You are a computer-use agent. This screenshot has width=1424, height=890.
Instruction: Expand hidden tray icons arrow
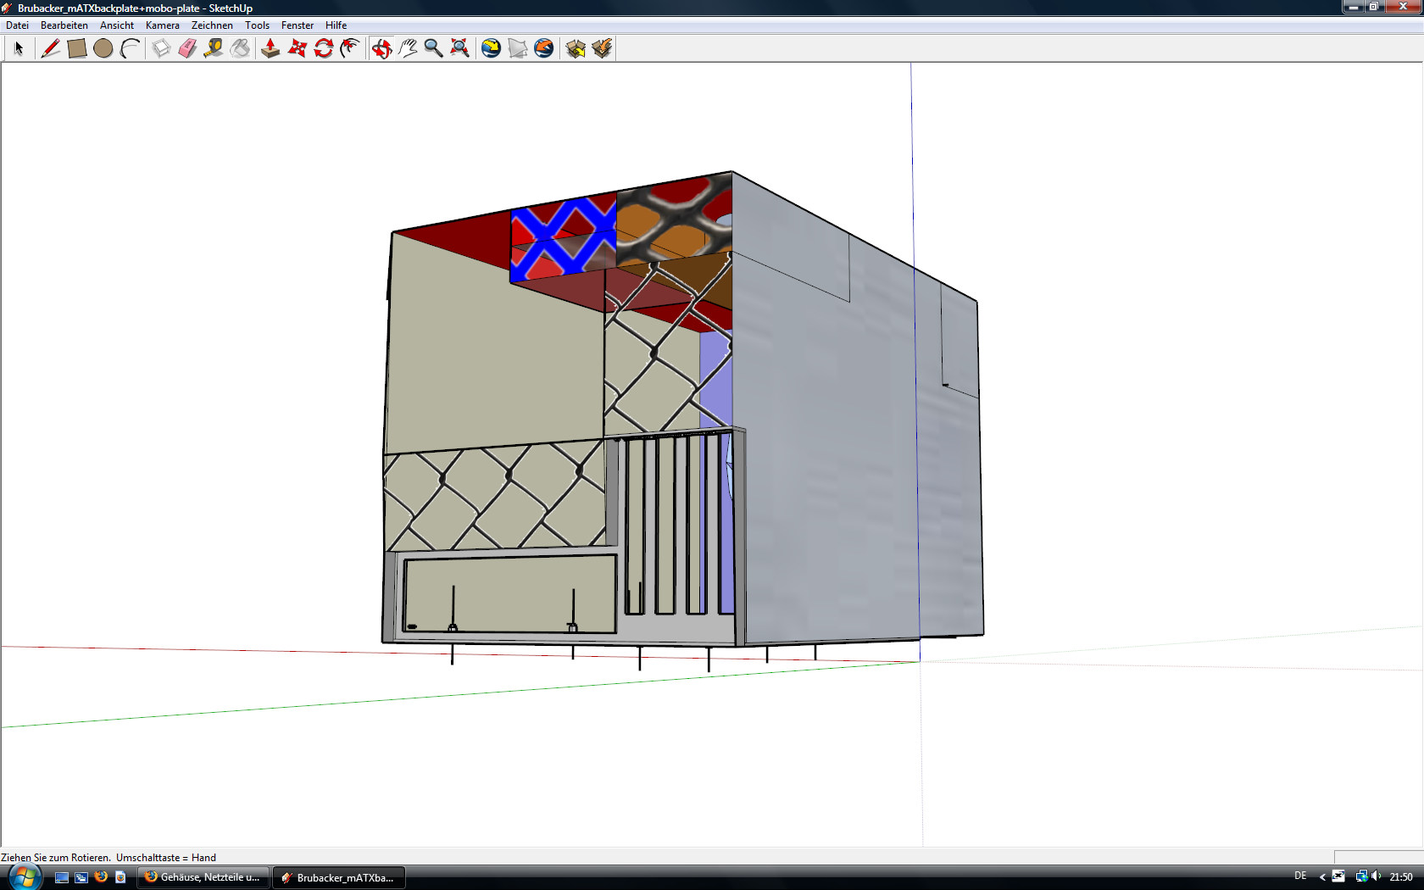pos(1322,877)
